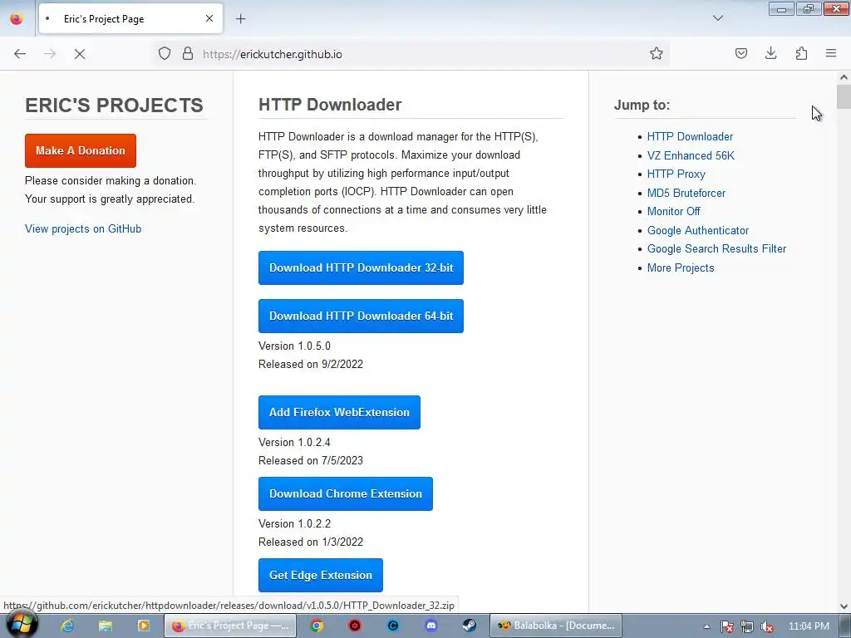Image resolution: width=851 pixels, height=638 pixels.
Task: Open the Firefox View icon left of tabs
Action: pos(17,19)
